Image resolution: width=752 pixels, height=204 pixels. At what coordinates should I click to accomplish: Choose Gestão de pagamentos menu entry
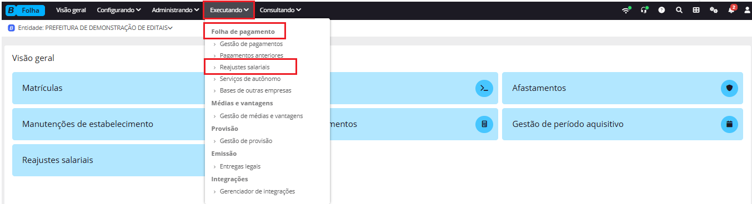251,44
